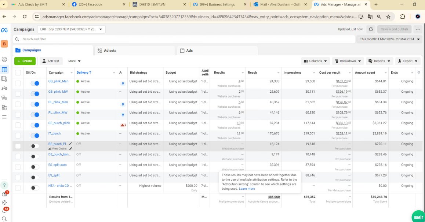425x222 pixels.
Task: Open Settings gear icon in sidebar
Action: pos(4,202)
